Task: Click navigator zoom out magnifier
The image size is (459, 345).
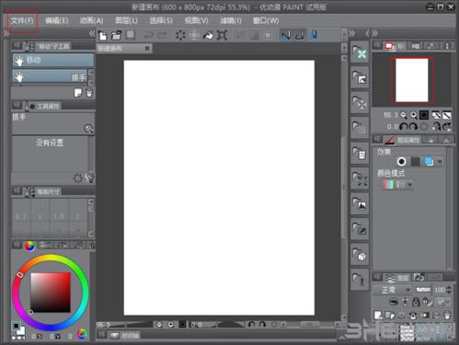Action: point(404,115)
